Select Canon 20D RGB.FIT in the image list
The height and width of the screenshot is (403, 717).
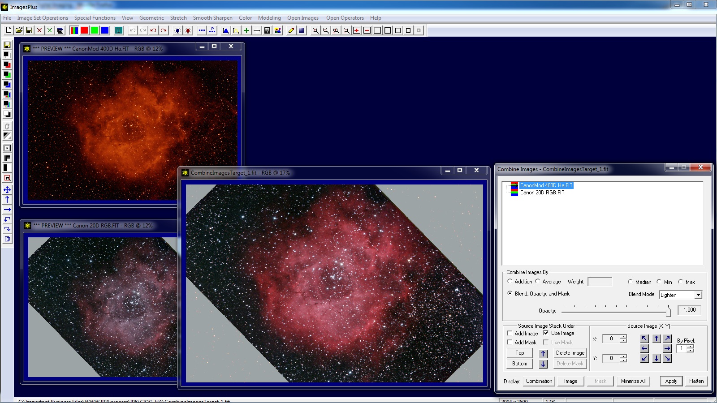pos(542,193)
